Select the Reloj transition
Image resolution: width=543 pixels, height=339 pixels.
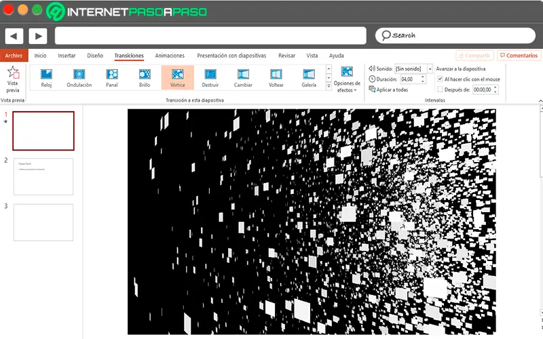(x=46, y=78)
